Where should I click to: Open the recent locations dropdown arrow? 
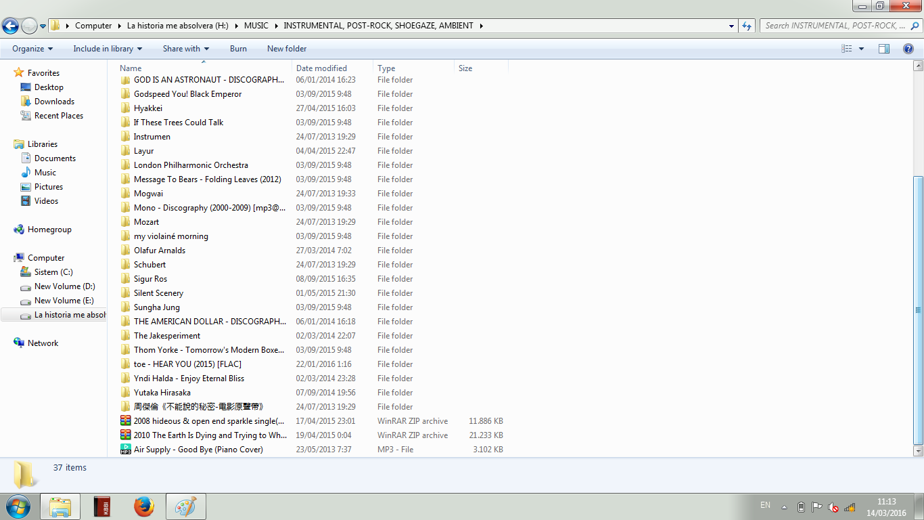point(43,26)
